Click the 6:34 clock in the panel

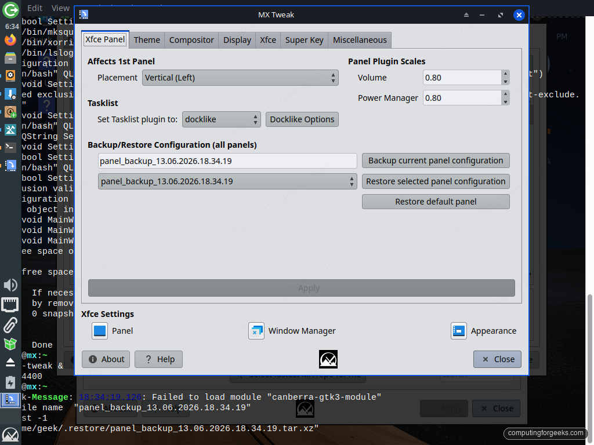click(12, 27)
